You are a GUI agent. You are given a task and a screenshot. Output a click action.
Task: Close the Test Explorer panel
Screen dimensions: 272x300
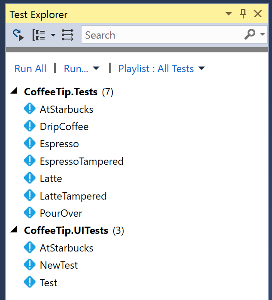[x=258, y=14]
